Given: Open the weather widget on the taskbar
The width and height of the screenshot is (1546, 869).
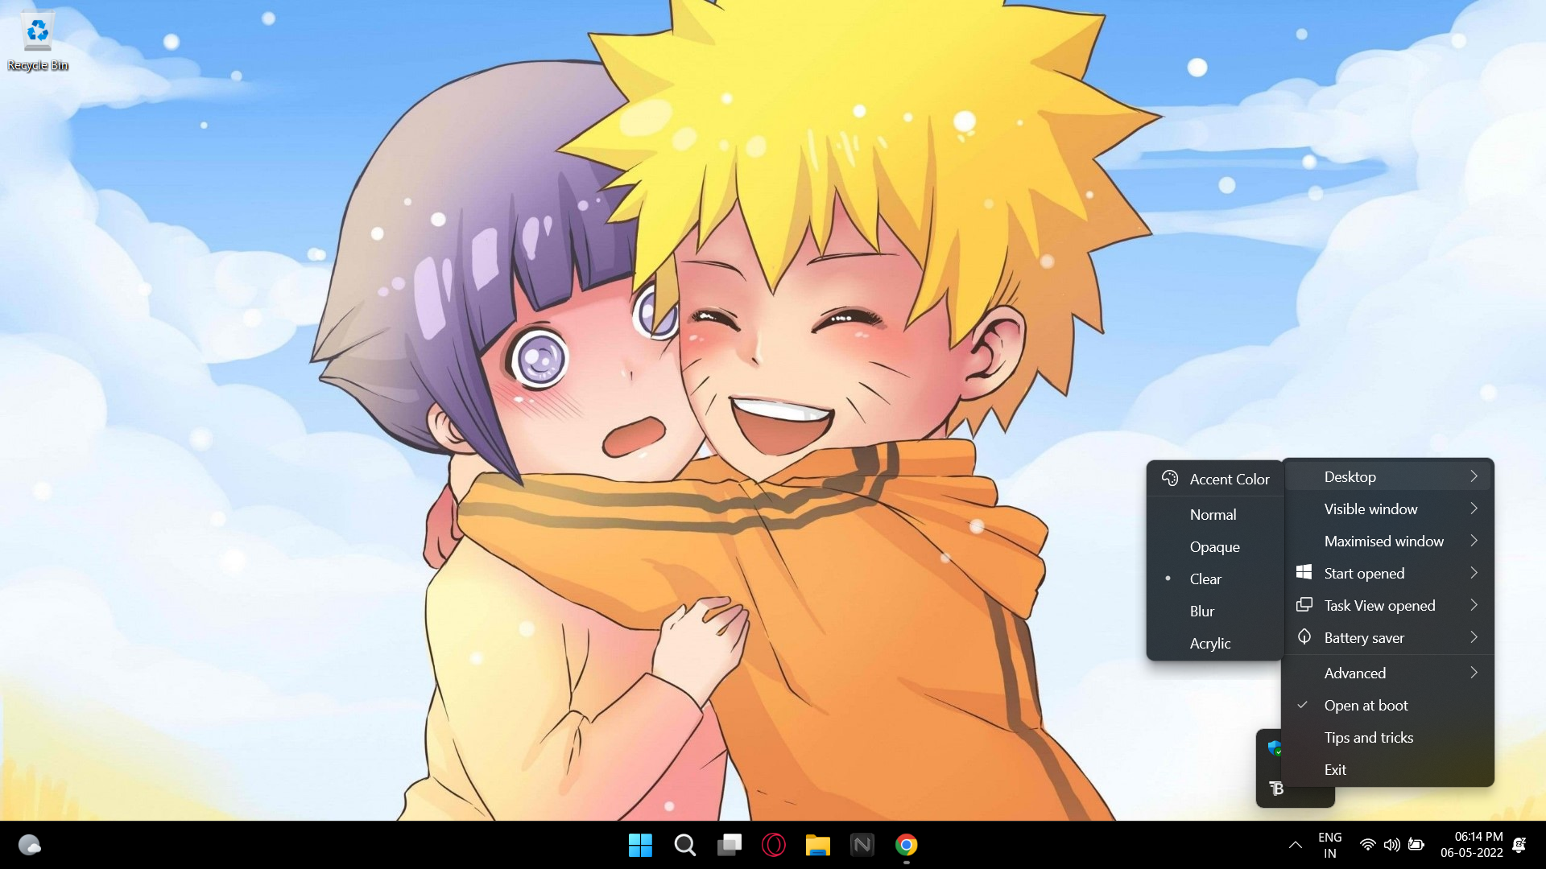Looking at the screenshot, I should pos(30,845).
